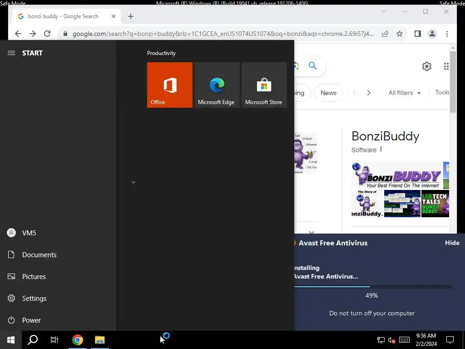This screenshot has width=465, height=349.
Task: Open Action Center notifications icon
Action: coord(450,340)
